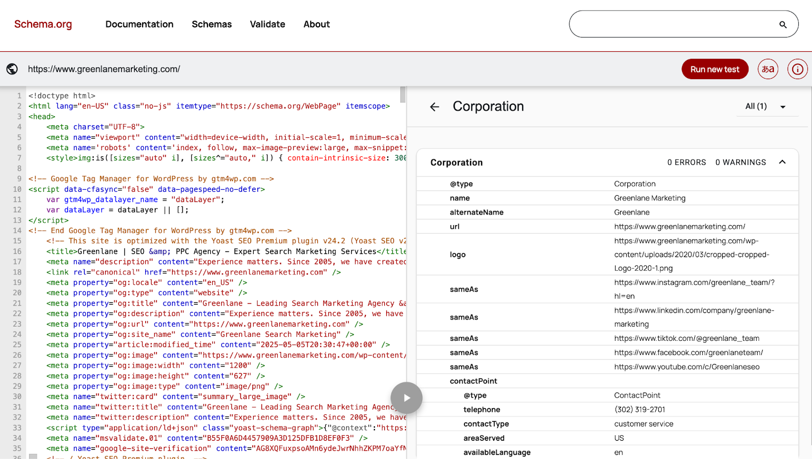Open the About page
Image resolution: width=812 pixels, height=459 pixels.
(x=317, y=24)
